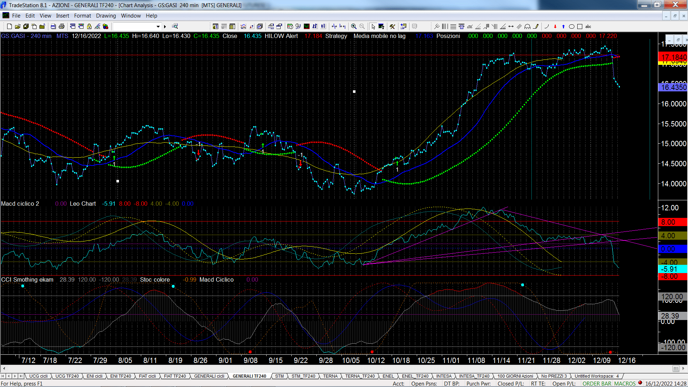Click the Format Symbol dollar icon
Screen dimensions: 688x387
pyautogui.click(x=215, y=27)
